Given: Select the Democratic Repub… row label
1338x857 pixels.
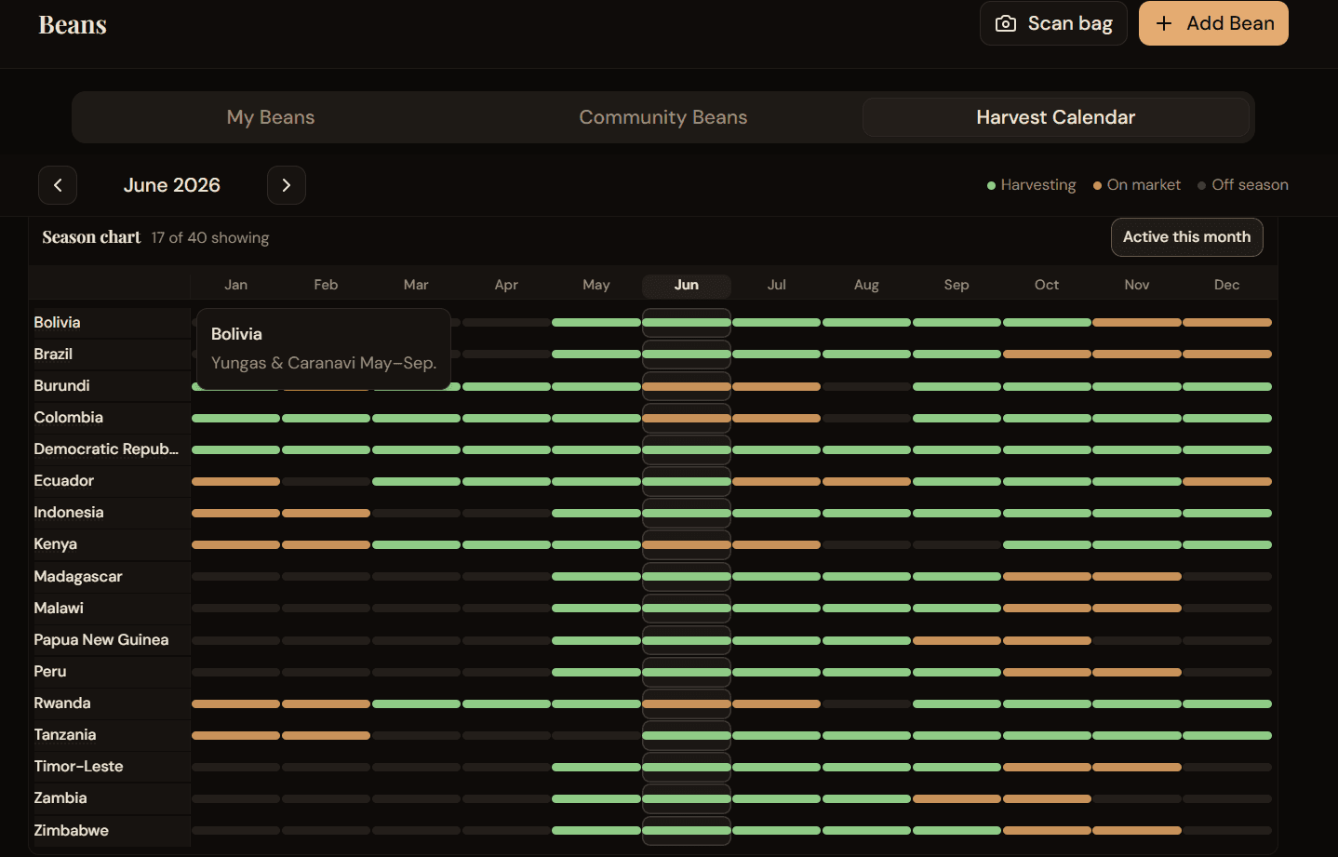Looking at the screenshot, I should (x=106, y=449).
